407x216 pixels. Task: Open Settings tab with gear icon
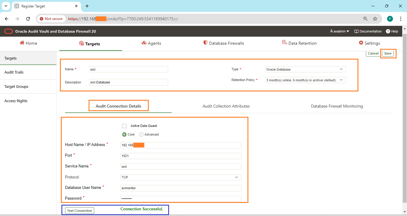coord(369,43)
